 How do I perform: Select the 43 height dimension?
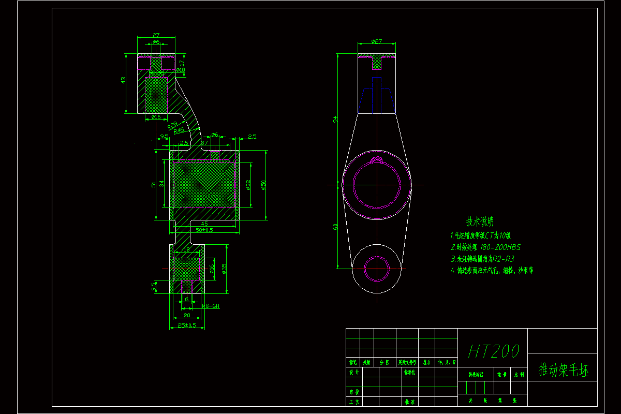coord(123,80)
